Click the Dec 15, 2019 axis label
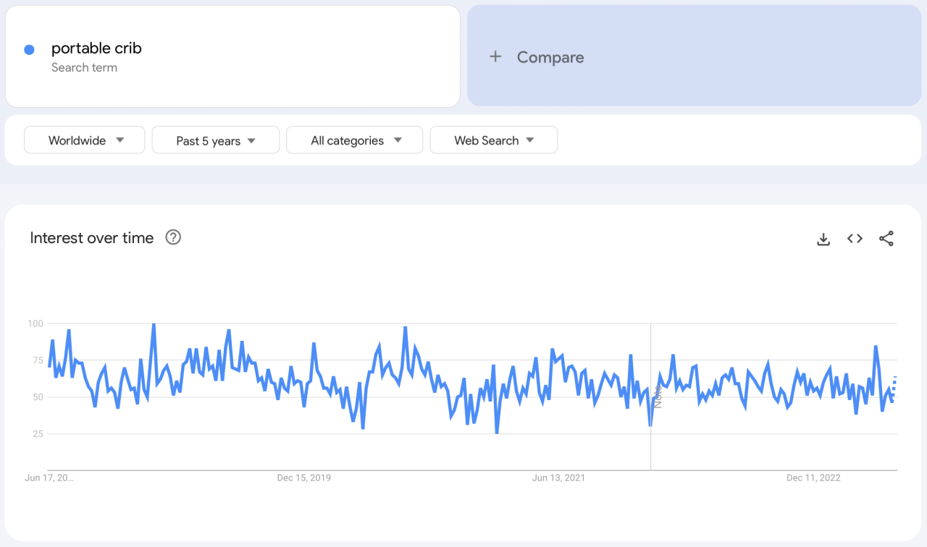This screenshot has width=927, height=547. tap(303, 478)
